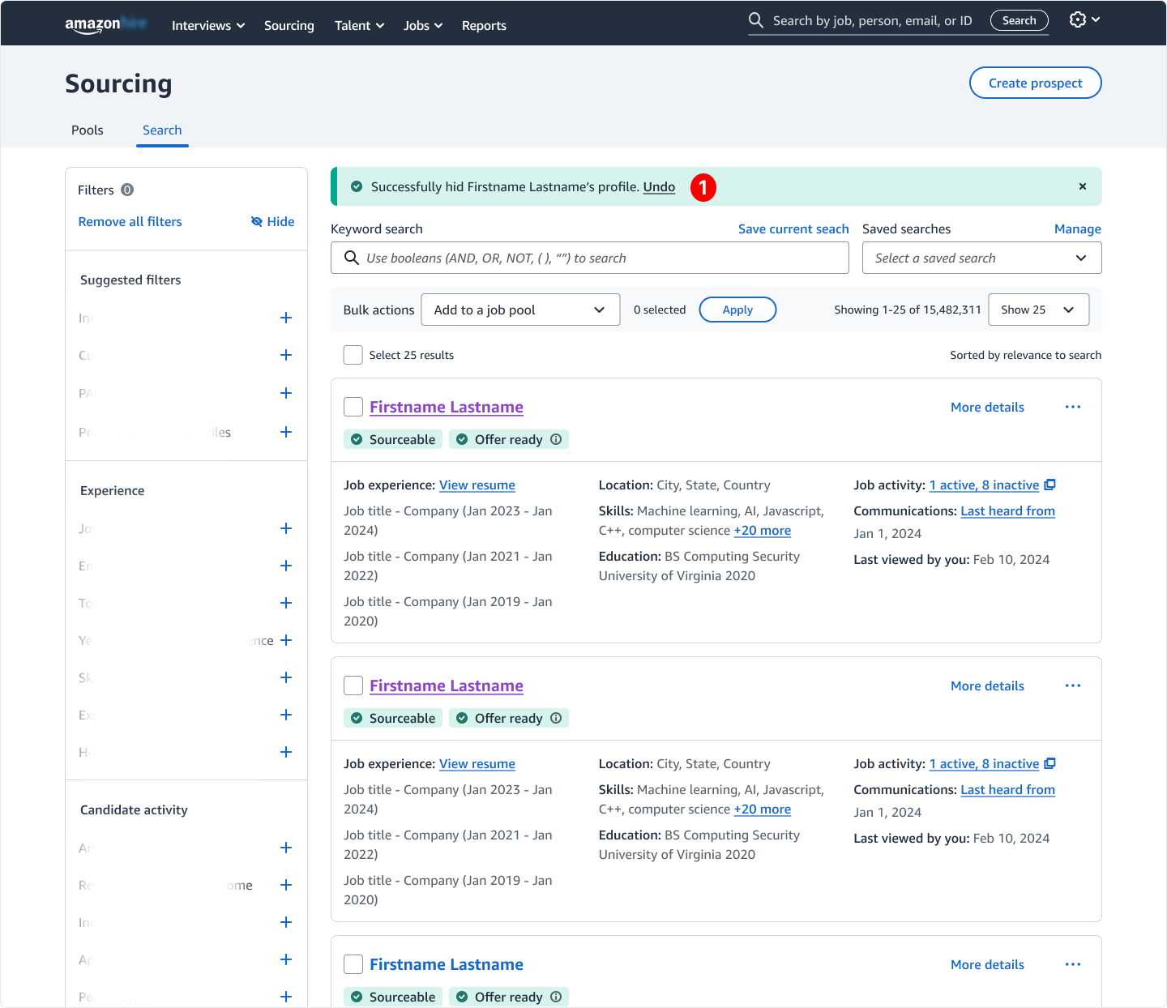Click the plus for the 'Sk' Experience filter
Screen dimensions: 1167x1008
tap(286, 677)
